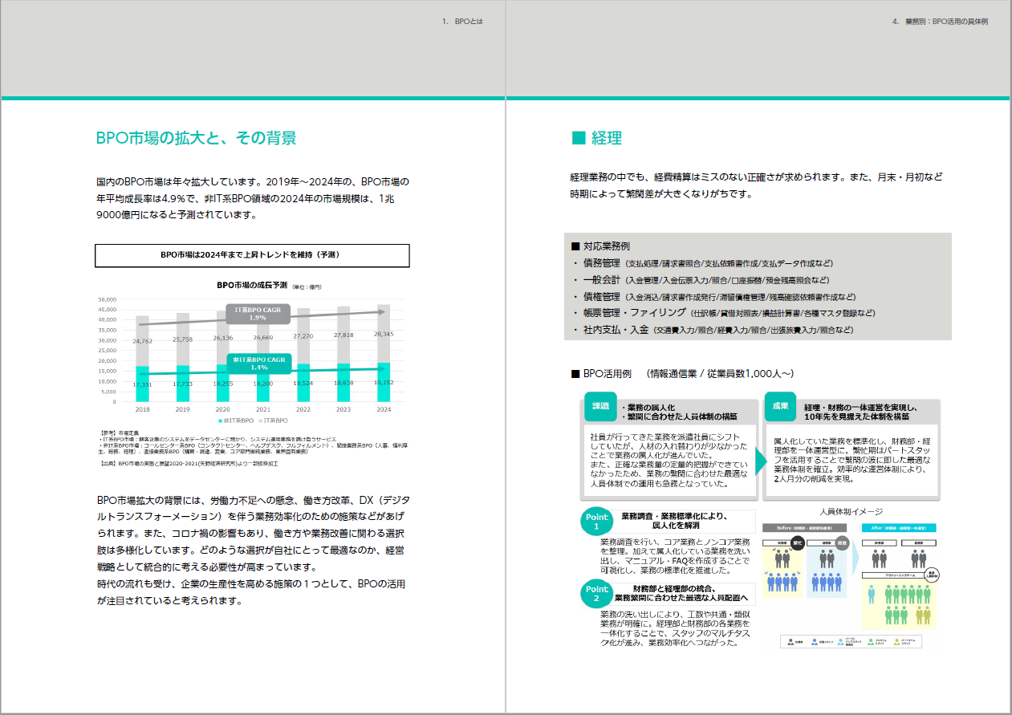This screenshot has height=715, width=1012.
Task: Click the 非IT系BPO CAGR 1.4% label
Action: pyautogui.click(x=258, y=363)
